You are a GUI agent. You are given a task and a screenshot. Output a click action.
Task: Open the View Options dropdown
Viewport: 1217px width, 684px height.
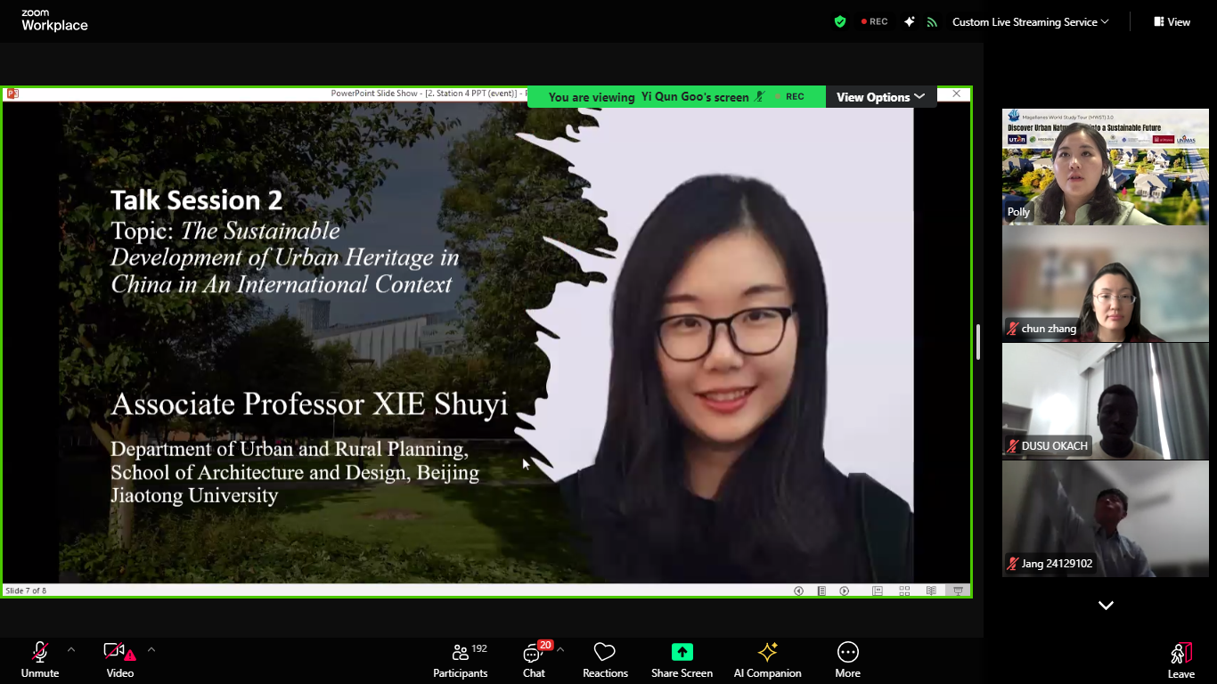(x=880, y=97)
